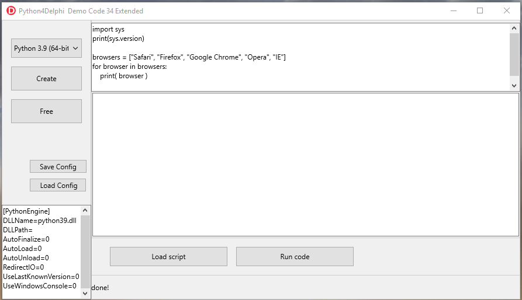Click the code editor's scroll up arrow
The height and width of the screenshot is (300, 522).
click(514, 28)
